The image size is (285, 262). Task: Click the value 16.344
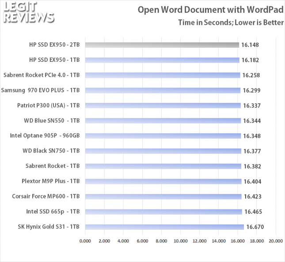coord(252,121)
